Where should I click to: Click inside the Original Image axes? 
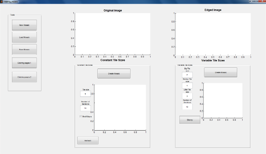112,34
